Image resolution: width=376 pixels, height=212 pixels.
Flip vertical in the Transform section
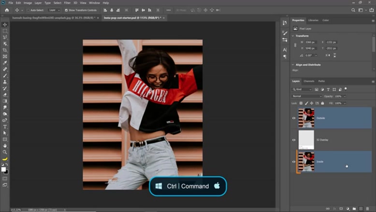[x=334, y=55]
